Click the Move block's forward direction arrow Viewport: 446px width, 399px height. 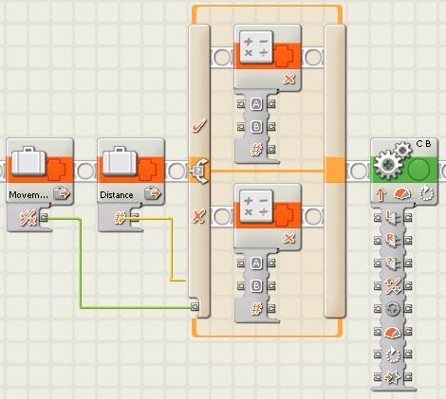click(x=381, y=193)
